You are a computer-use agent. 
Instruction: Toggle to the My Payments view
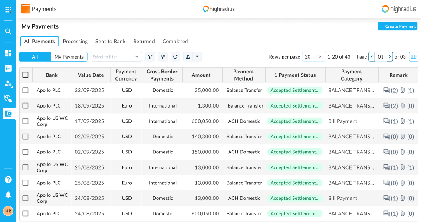(69, 57)
